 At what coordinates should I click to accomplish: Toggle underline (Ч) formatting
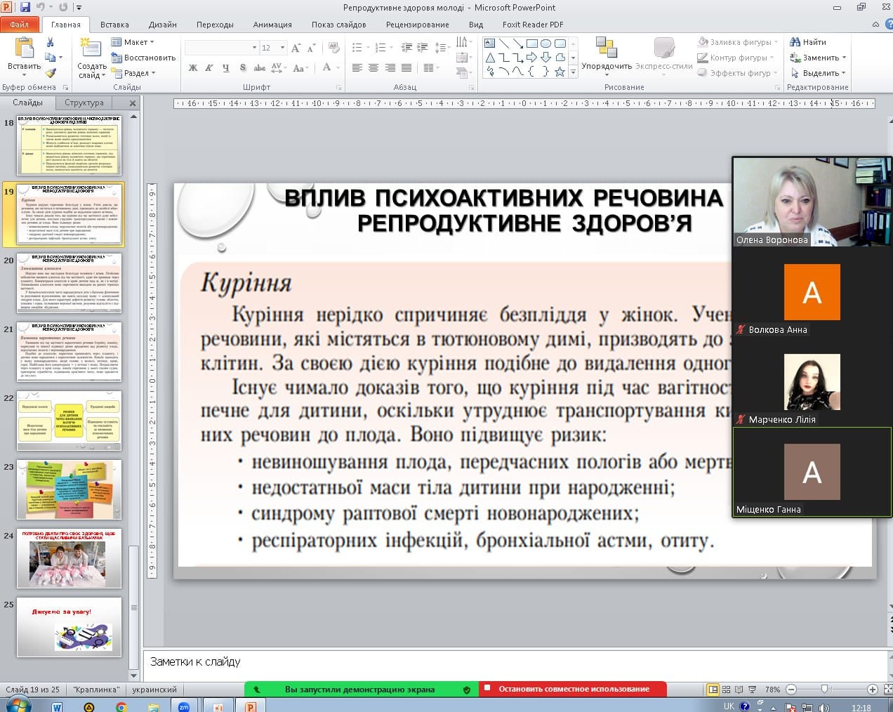pos(225,68)
